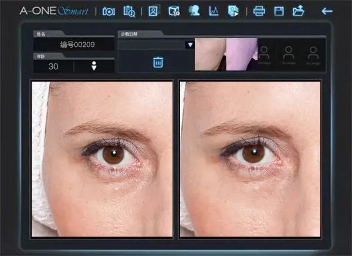Click the face silhouette analysis icon
The width and height of the screenshot is (352, 256).
click(194, 11)
